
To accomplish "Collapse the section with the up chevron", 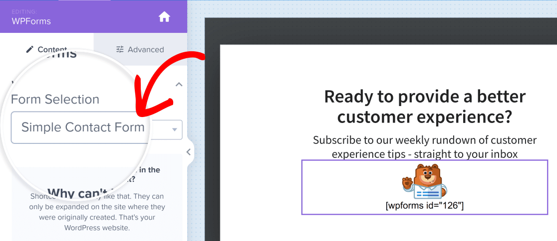I will tap(179, 84).
